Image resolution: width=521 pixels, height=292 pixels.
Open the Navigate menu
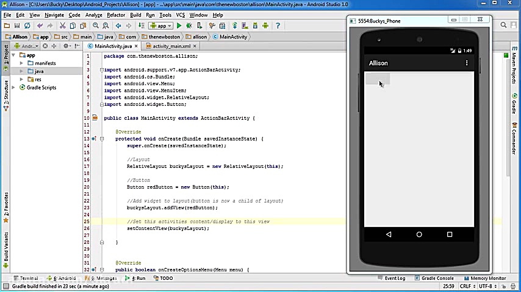point(54,15)
